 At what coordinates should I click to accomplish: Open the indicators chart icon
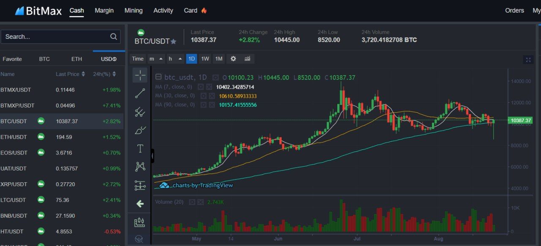coord(248,59)
